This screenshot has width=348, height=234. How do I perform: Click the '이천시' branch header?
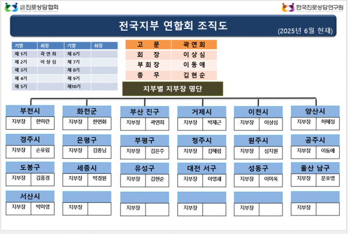click(258, 112)
